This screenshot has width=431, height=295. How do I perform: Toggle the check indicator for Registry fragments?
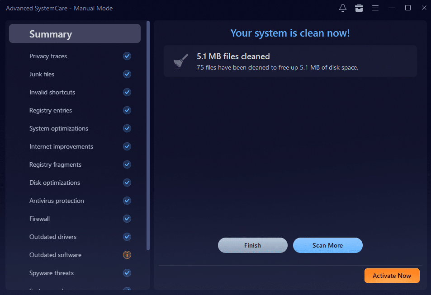click(x=127, y=164)
